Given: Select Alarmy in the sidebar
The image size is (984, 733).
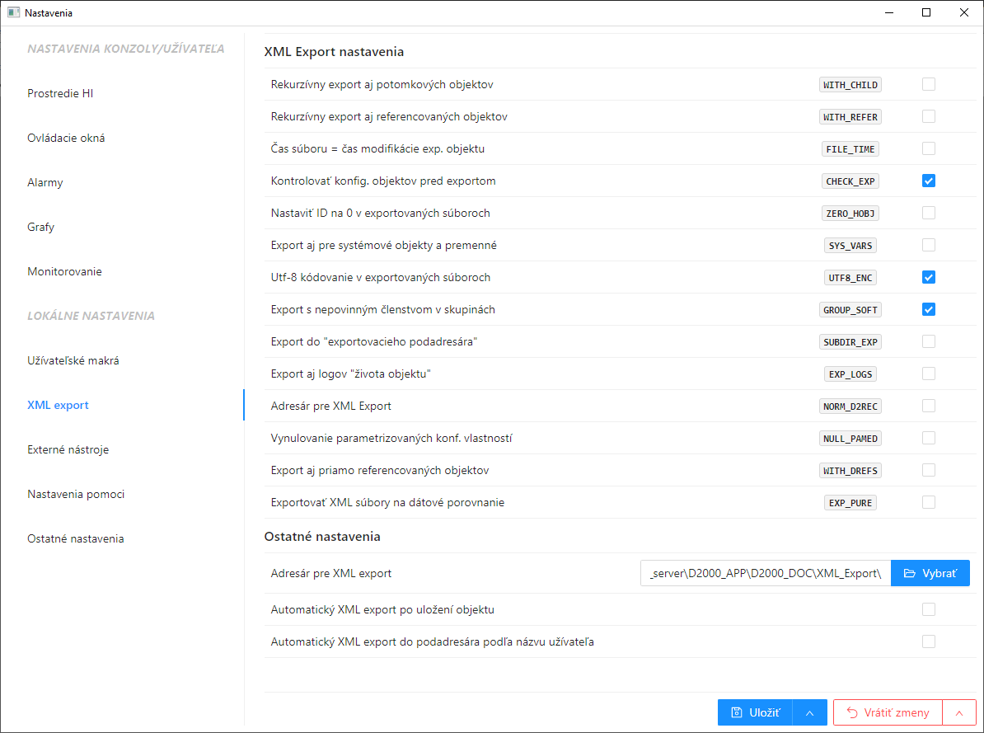Looking at the screenshot, I should pos(45,182).
